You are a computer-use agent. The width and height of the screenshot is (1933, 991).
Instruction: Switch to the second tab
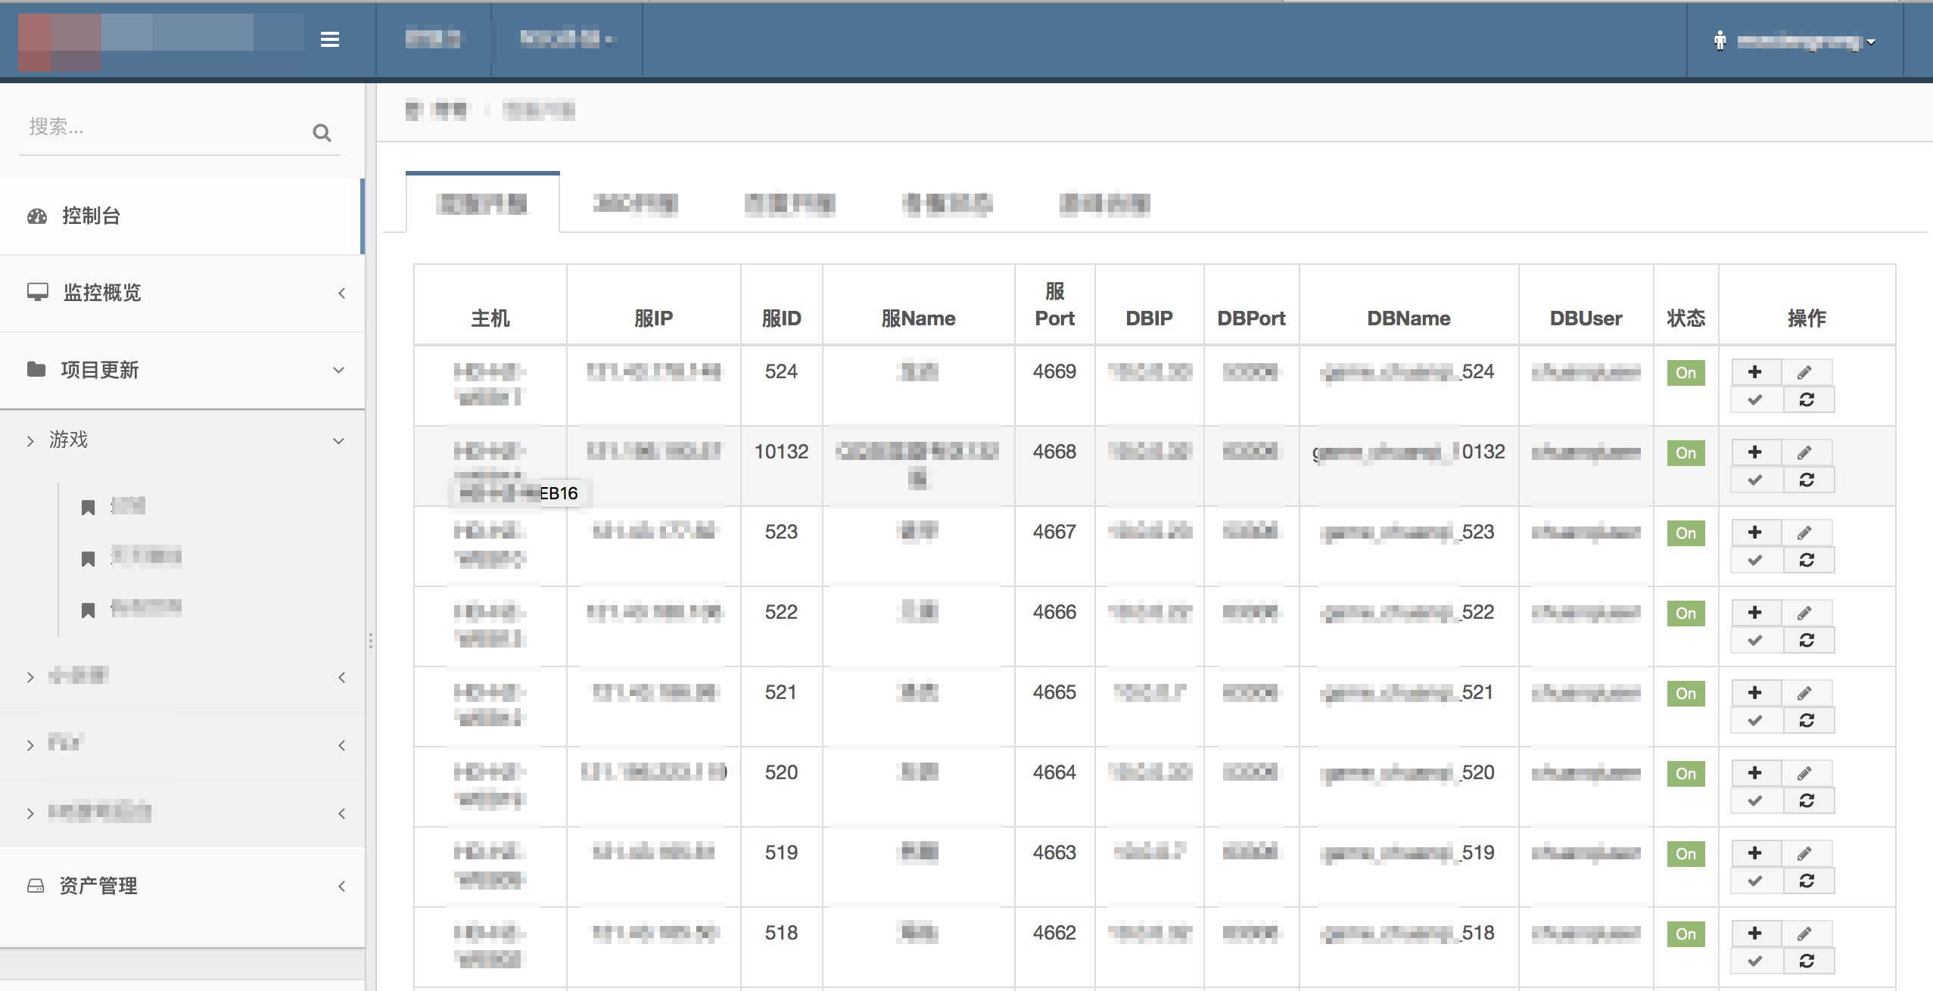point(636,203)
